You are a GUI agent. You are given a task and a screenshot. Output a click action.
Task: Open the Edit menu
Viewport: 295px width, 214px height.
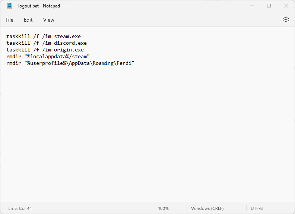click(28, 20)
